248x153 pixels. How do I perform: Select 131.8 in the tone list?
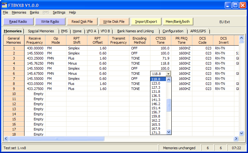tap(156, 92)
